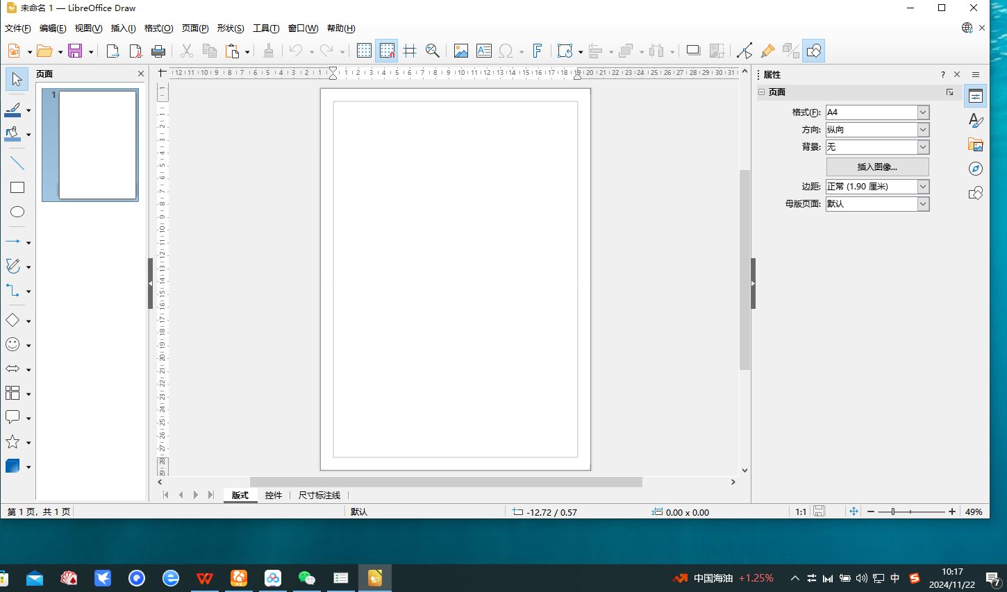This screenshot has height=592, width=1007.
Task: Select the Connectors tool
Action: click(x=13, y=291)
